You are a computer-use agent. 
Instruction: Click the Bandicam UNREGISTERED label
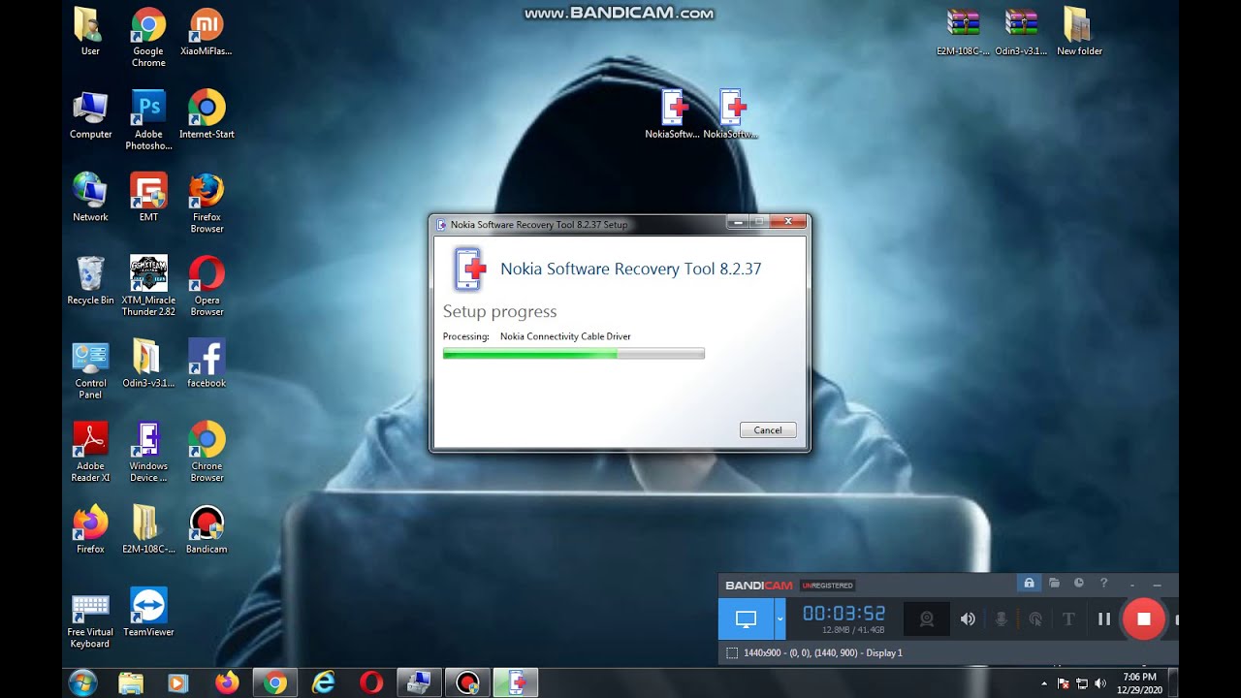[827, 586]
